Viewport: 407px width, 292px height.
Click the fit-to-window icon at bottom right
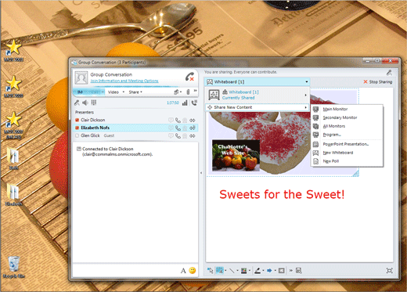tap(389, 271)
